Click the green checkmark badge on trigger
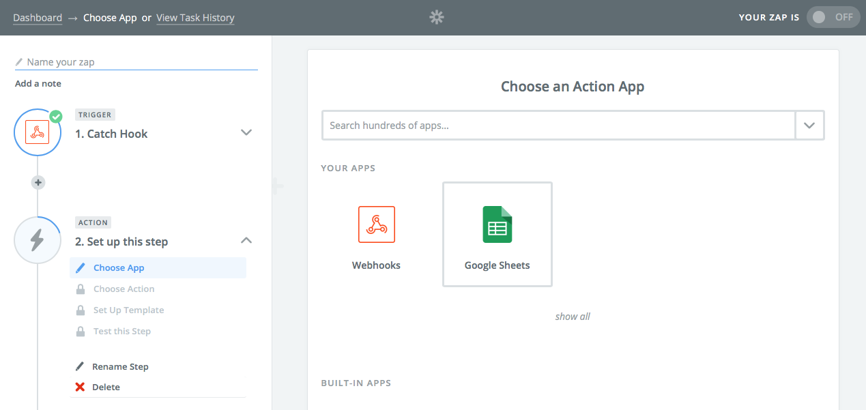This screenshot has width=866, height=410. 56,117
